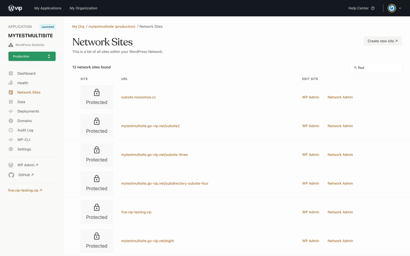Click the Health icon in sidebar

click(x=11, y=83)
